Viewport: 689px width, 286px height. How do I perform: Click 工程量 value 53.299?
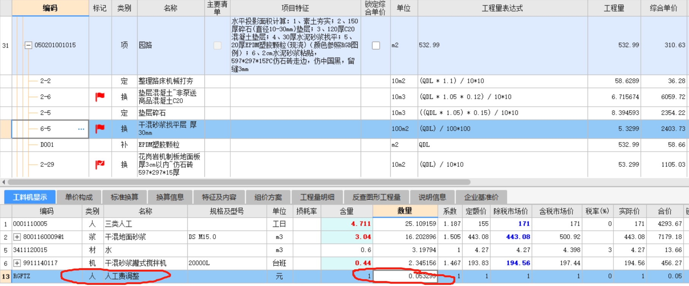click(x=629, y=165)
